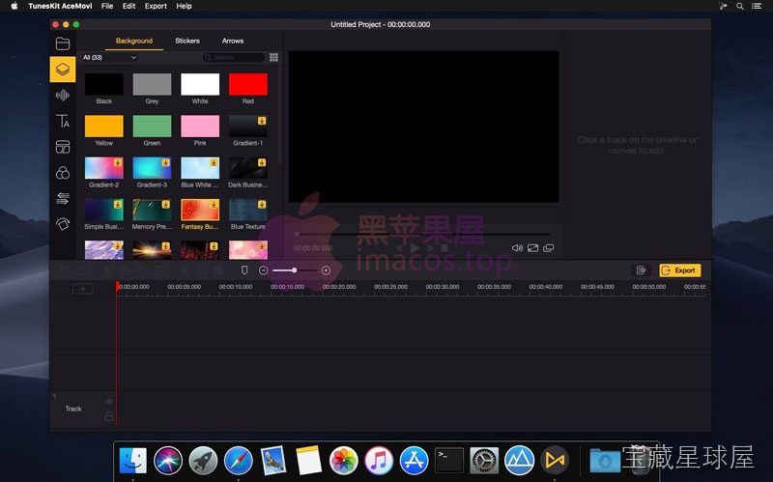The height and width of the screenshot is (482, 773).
Task: Toggle Track 1 visibility eye icon
Action: [109, 402]
